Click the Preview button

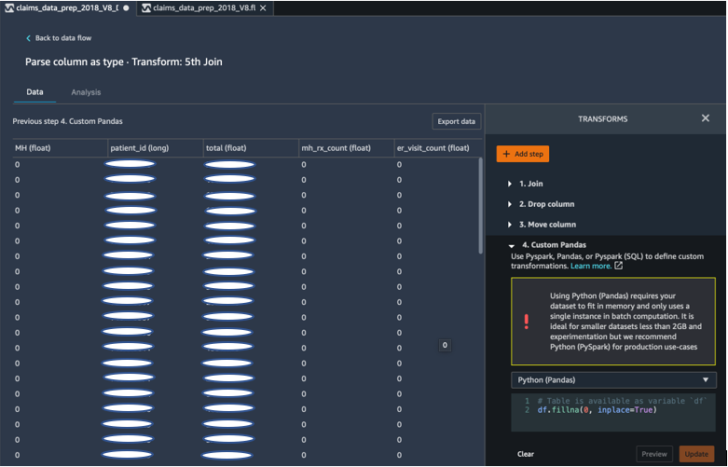click(654, 454)
